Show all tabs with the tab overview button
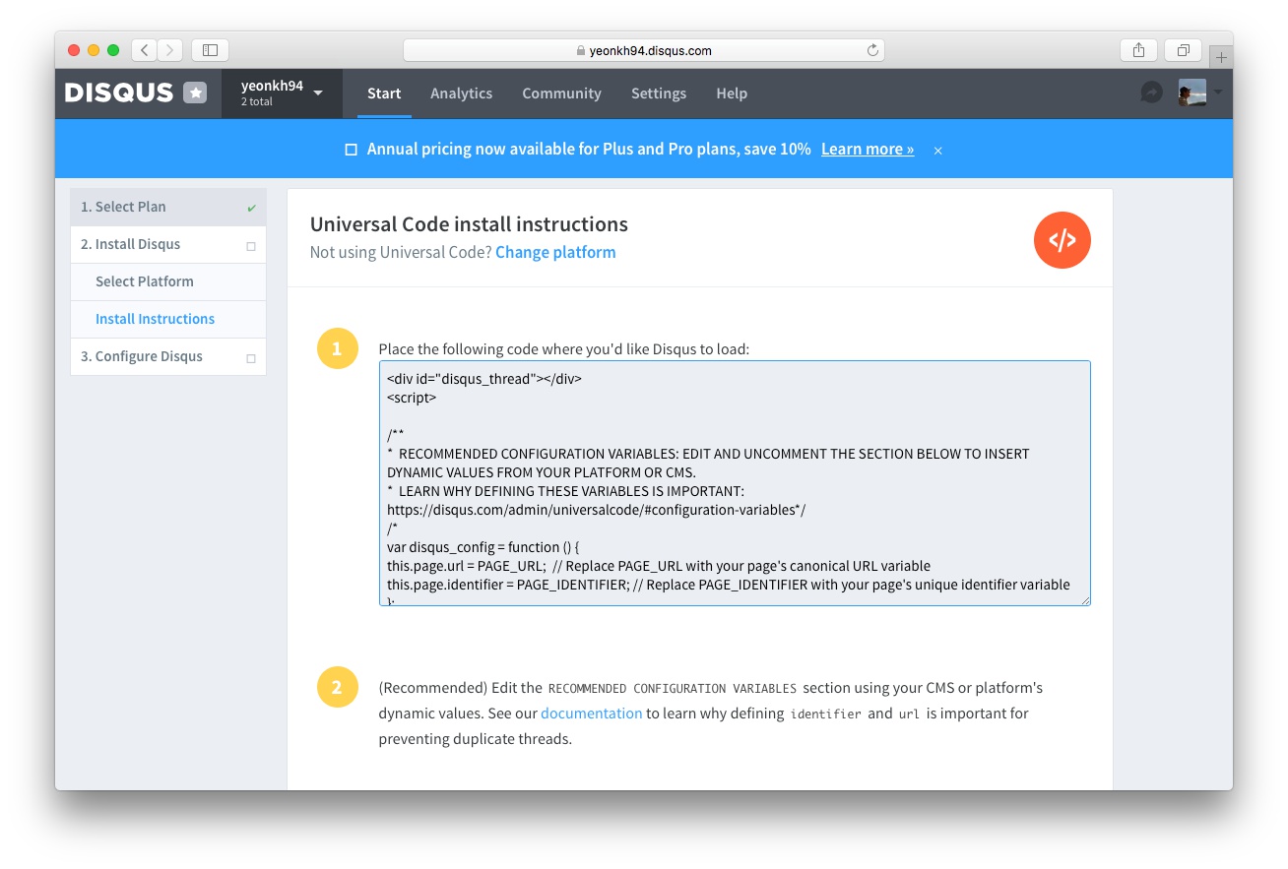Image resolution: width=1288 pixels, height=869 pixels. point(1183,49)
